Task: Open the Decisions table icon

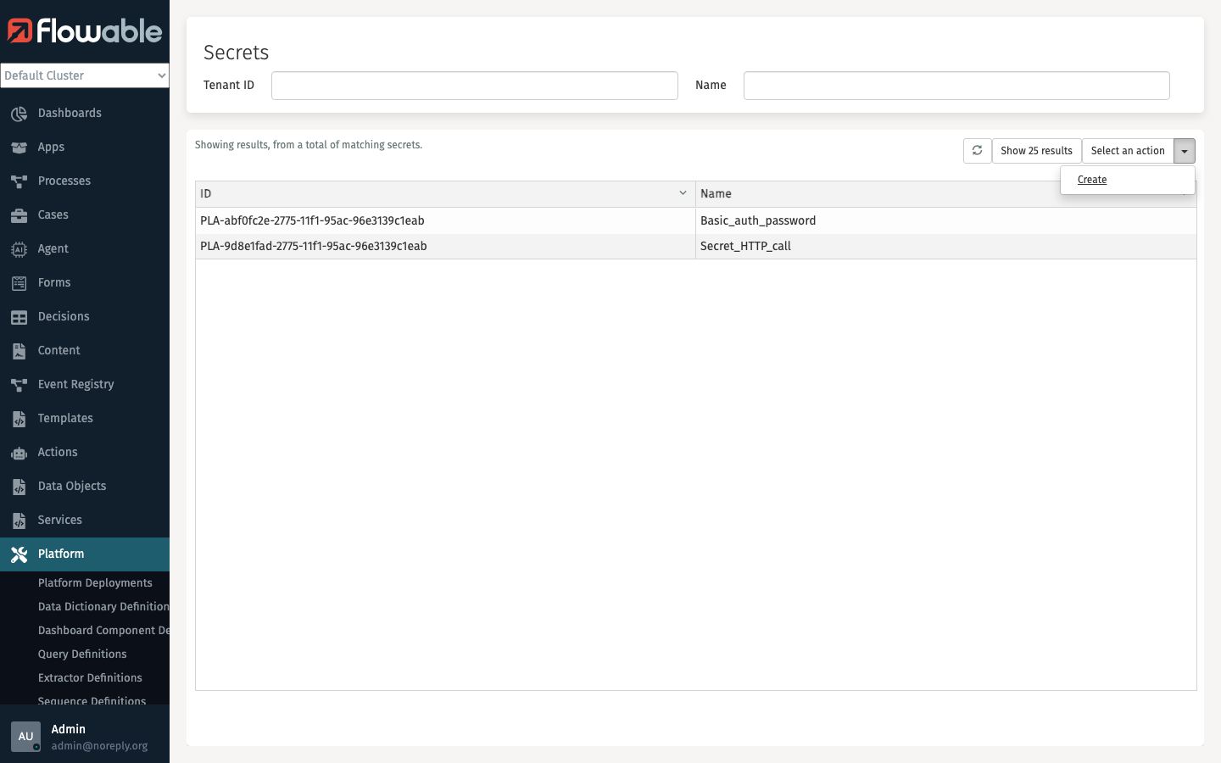Action: (x=19, y=317)
